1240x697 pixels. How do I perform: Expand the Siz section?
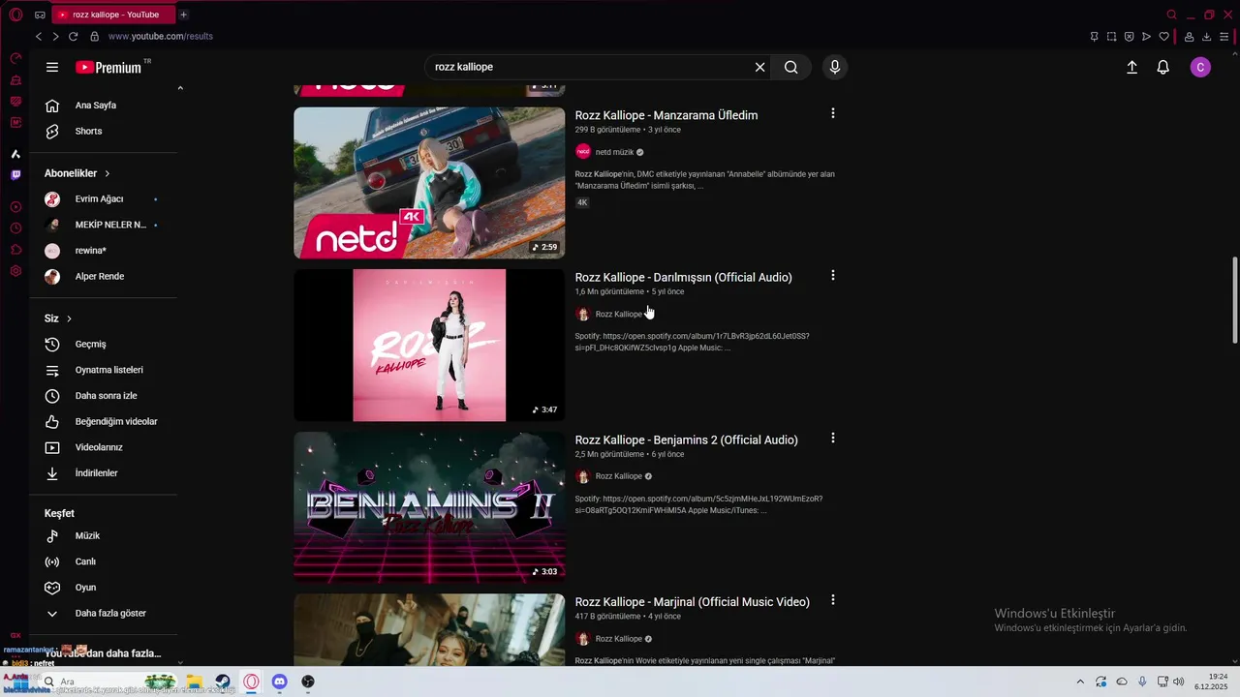pyautogui.click(x=58, y=318)
